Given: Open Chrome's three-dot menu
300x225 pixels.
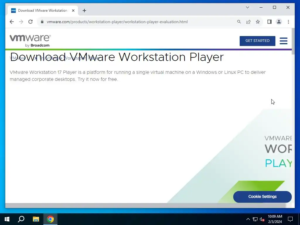Looking at the screenshot, I should [288, 22].
